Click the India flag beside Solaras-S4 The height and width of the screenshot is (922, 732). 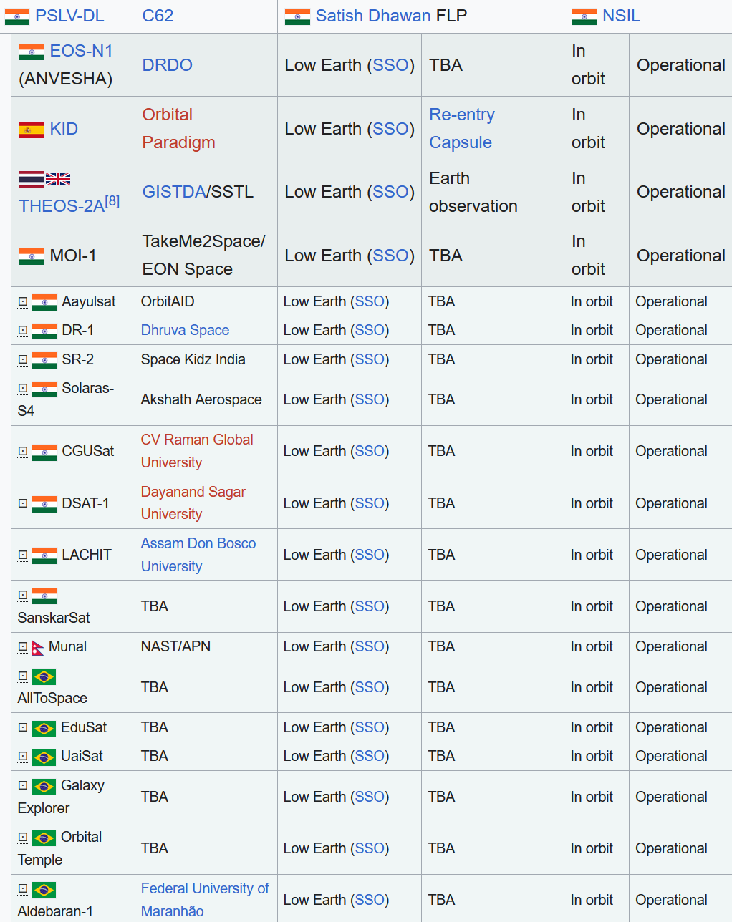(44, 389)
